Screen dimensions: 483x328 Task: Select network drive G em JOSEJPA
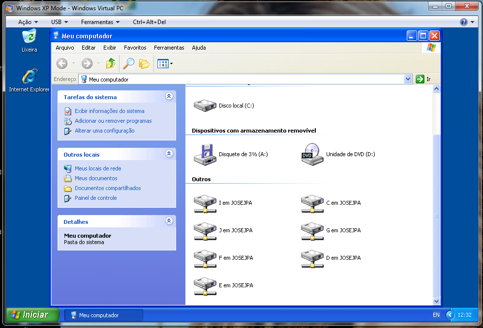[x=312, y=230]
